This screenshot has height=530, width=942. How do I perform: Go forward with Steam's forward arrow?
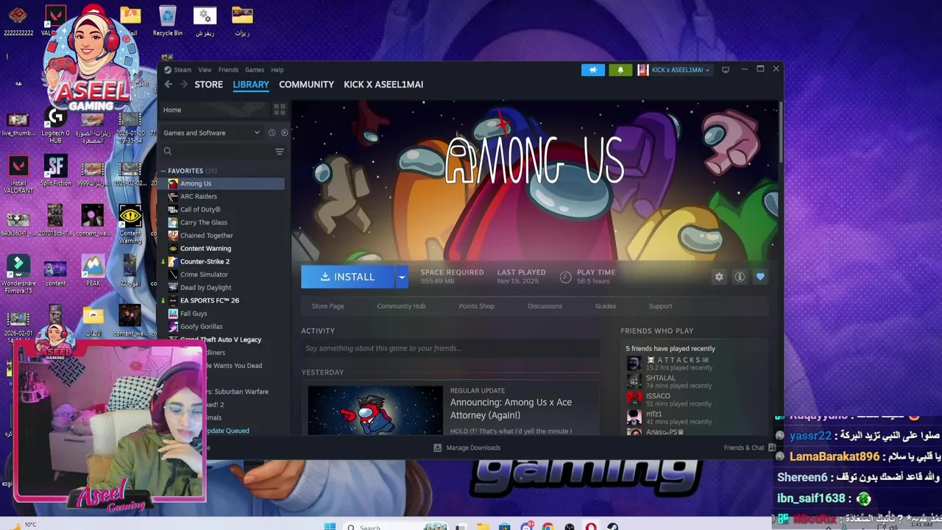(184, 85)
